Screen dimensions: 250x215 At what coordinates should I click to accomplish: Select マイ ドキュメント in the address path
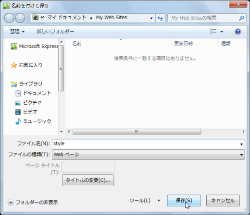pyautogui.click(x=67, y=17)
